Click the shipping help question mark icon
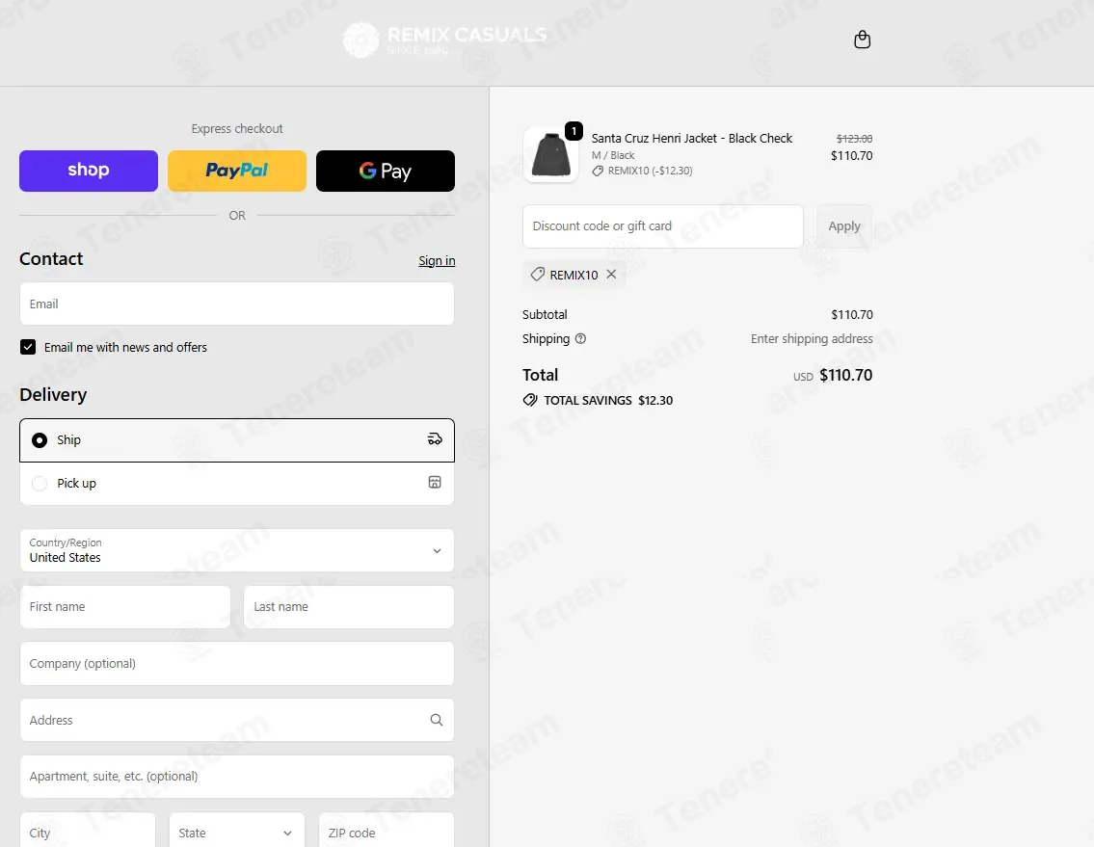 [x=580, y=338]
